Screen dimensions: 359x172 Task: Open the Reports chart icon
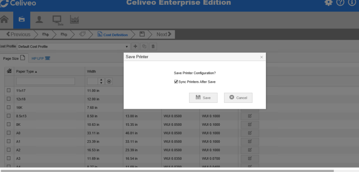(74, 20)
